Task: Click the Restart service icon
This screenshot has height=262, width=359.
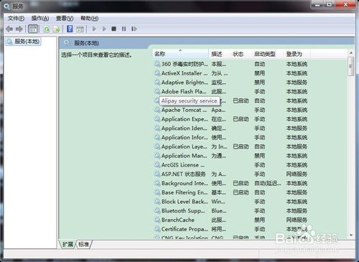Action: point(134,29)
